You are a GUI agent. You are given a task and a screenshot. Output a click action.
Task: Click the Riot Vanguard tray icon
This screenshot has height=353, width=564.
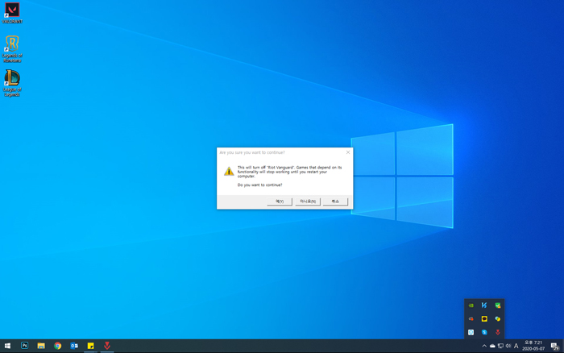(498, 332)
